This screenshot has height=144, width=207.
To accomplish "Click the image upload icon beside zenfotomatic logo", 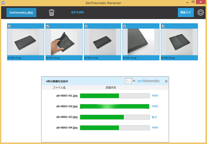I will click(128, 81).
